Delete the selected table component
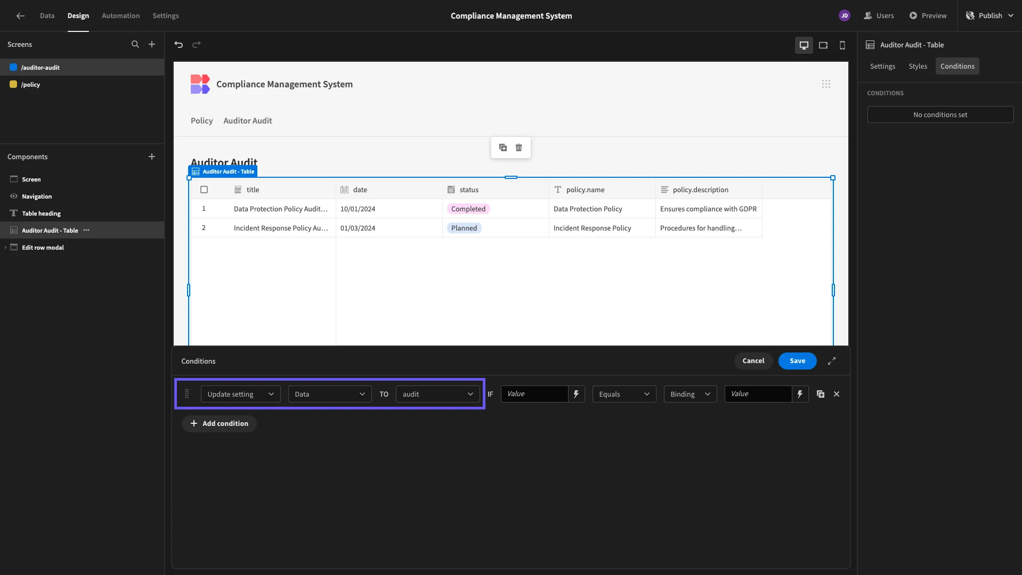Viewport: 1022px width, 575px height. pyautogui.click(x=519, y=147)
